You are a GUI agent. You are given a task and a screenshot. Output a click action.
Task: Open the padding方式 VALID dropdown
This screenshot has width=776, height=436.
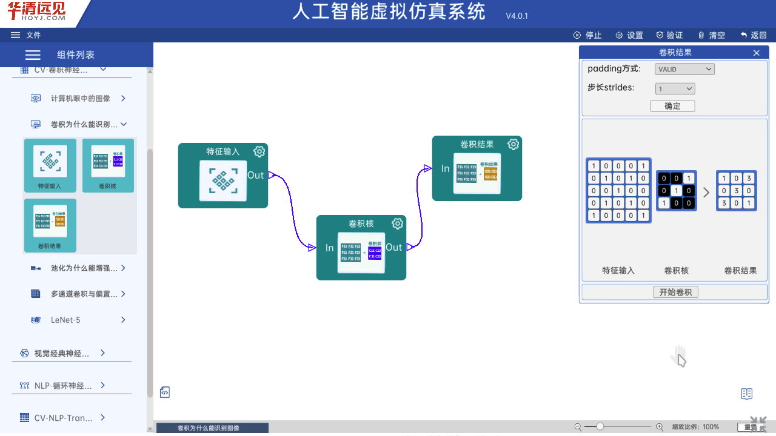pyautogui.click(x=684, y=70)
